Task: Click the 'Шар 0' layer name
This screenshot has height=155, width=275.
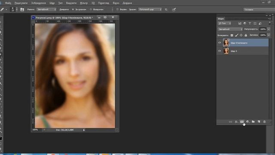Action: (x=234, y=51)
